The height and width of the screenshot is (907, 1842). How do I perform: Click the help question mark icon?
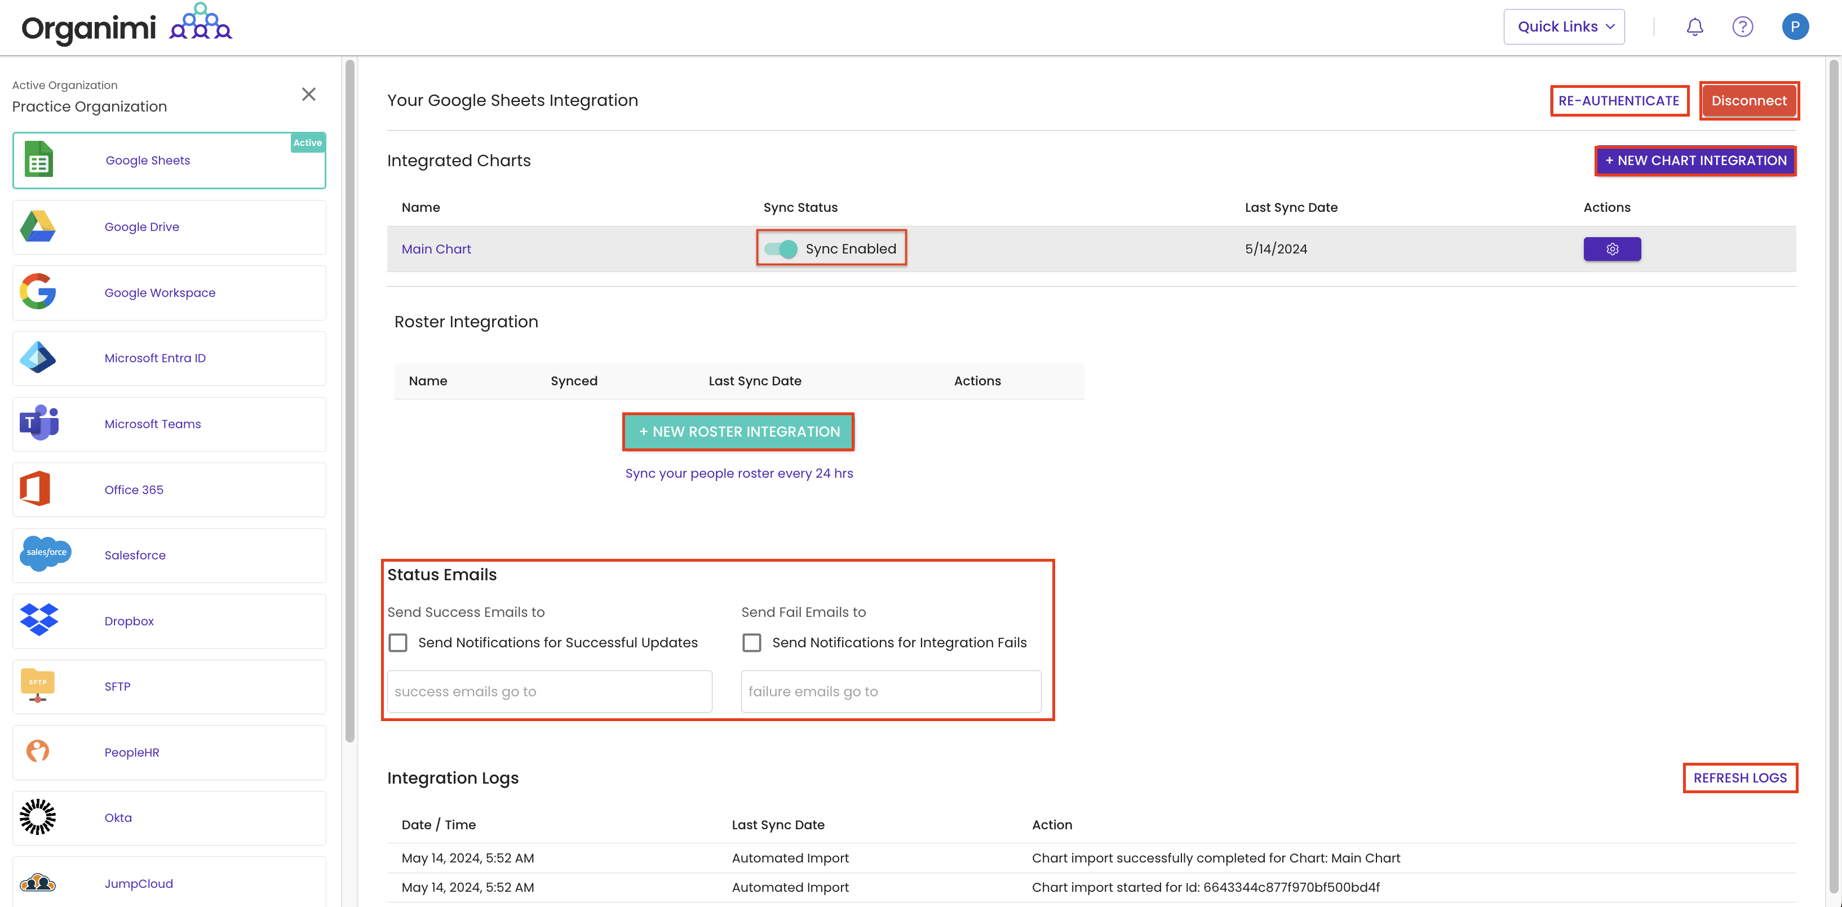pos(1743,26)
